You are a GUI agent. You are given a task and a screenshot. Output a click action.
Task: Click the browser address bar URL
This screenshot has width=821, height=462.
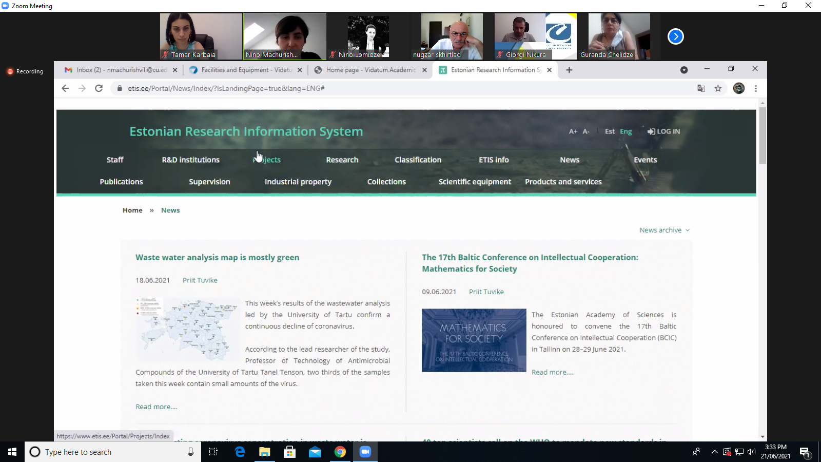[x=226, y=88]
